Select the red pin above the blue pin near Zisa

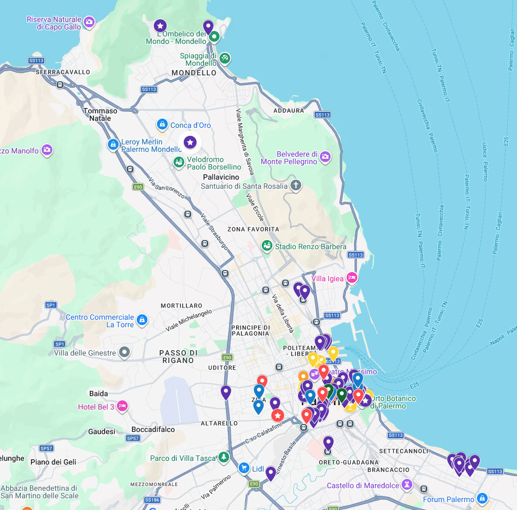click(262, 381)
